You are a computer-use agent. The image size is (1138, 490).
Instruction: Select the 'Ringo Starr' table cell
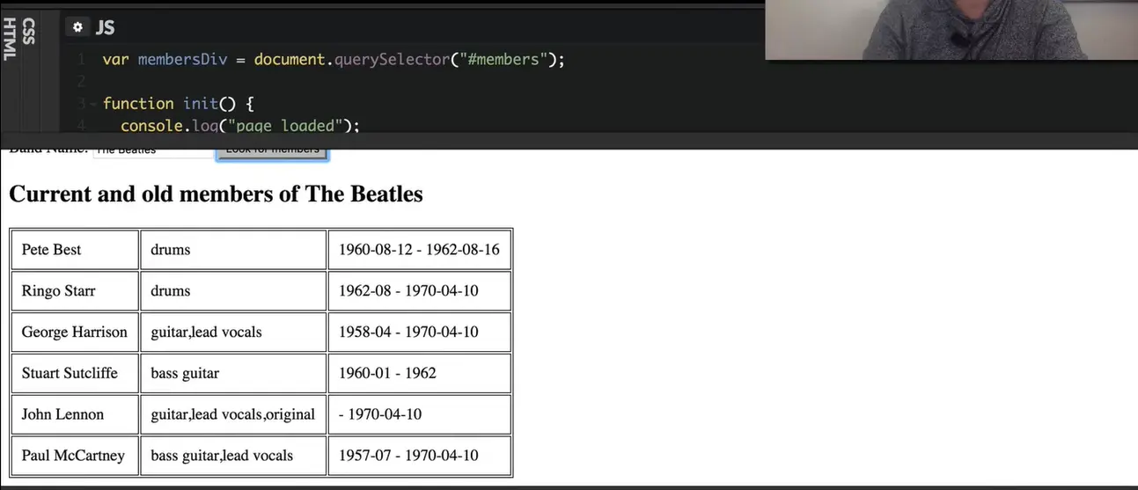click(75, 291)
